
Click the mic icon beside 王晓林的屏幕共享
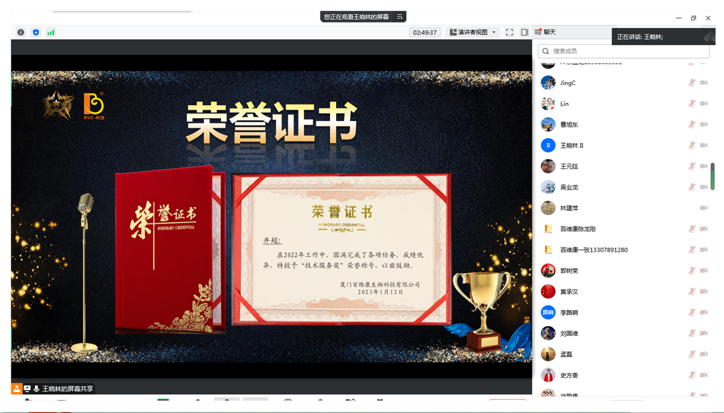(36, 388)
